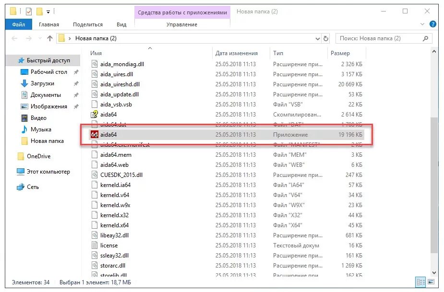Click the Back navigation arrow
This screenshot has width=444, height=292.
coord(14,38)
